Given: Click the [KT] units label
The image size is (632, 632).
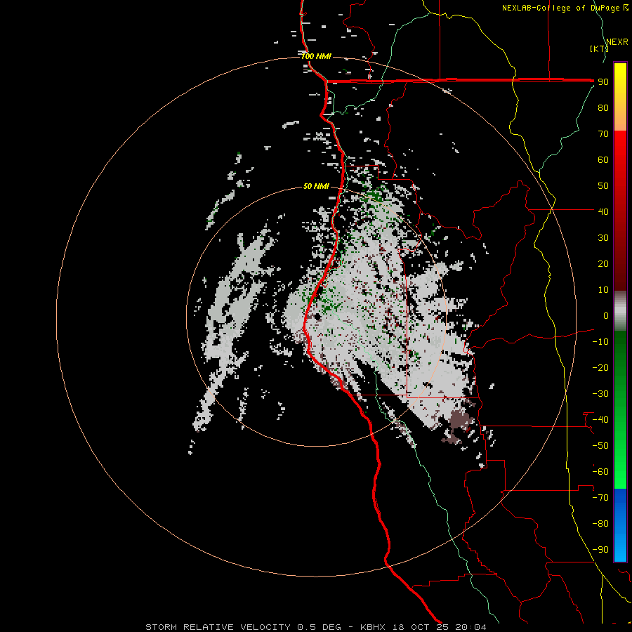Looking at the screenshot, I should [x=599, y=48].
